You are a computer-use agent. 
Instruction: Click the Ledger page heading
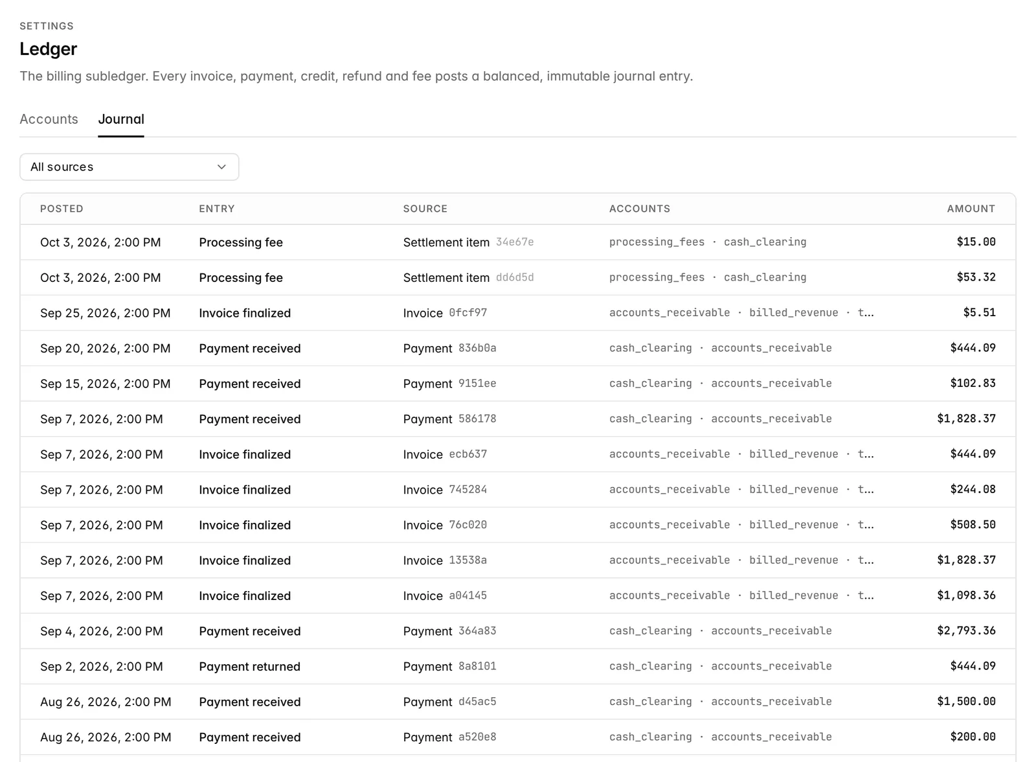pos(49,49)
